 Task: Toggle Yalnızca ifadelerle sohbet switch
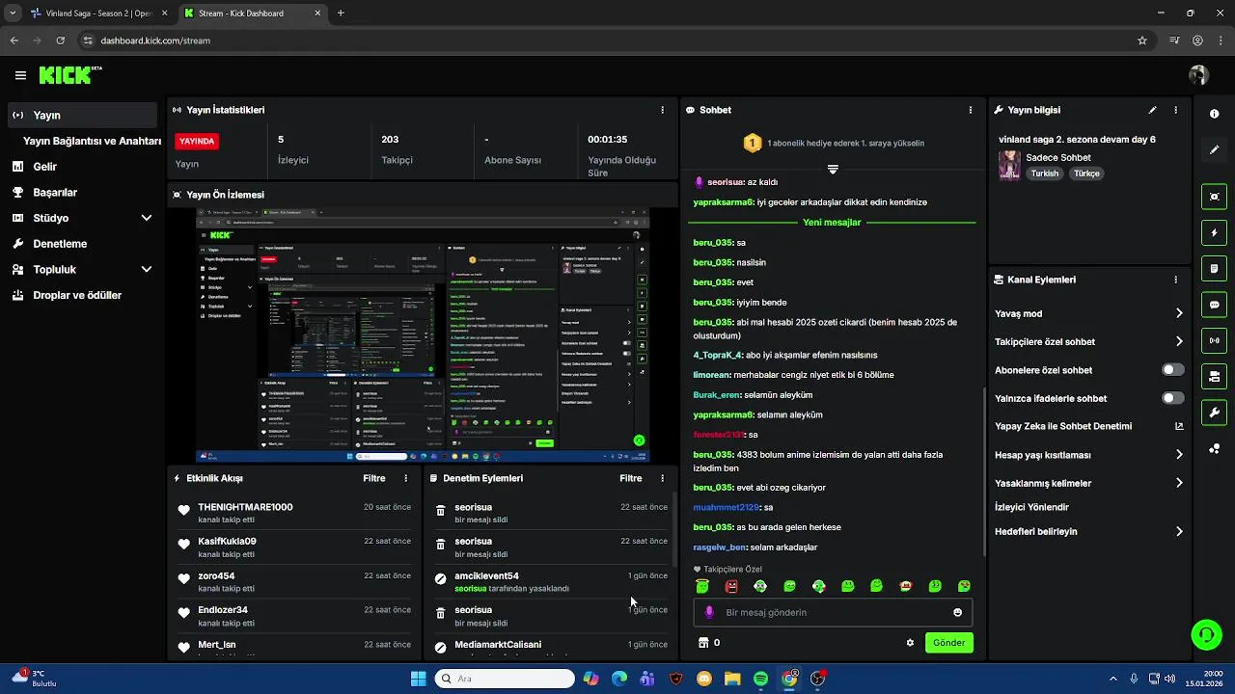point(1172,398)
